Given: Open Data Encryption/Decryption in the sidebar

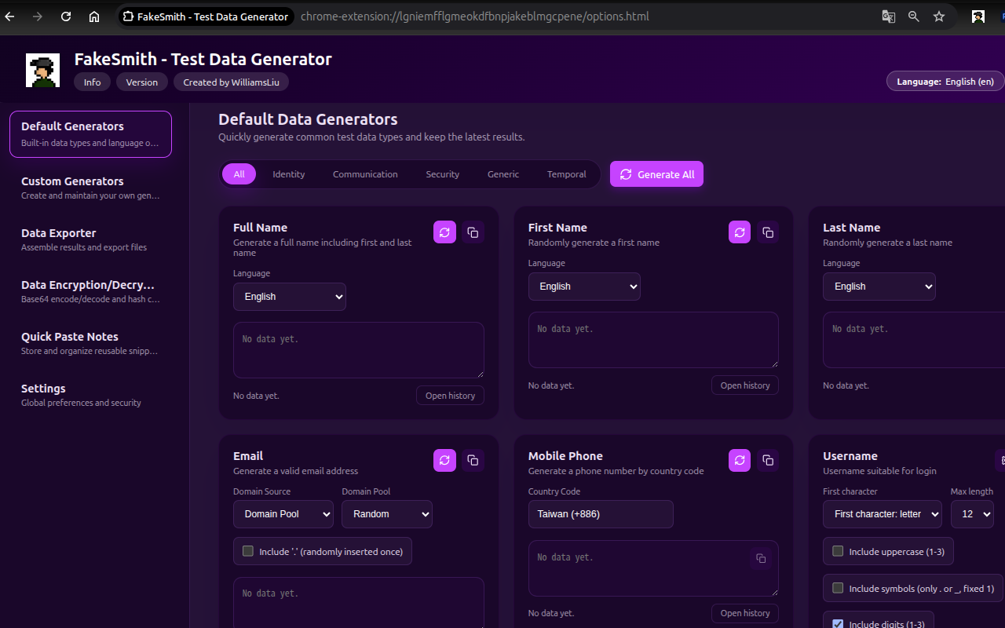Looking at the screenshot, I should coord(90,291).
